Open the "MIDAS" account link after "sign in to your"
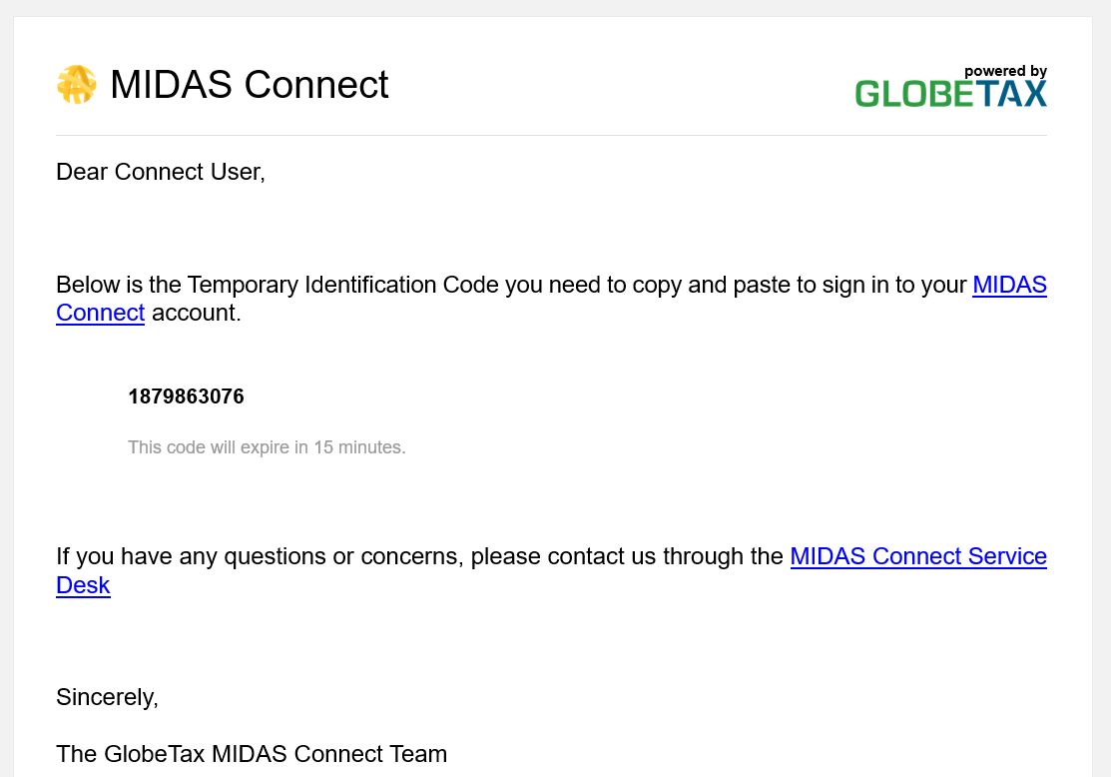Image resolution: width=1111 pixels, height=777 pixels. coord(1009,285)
